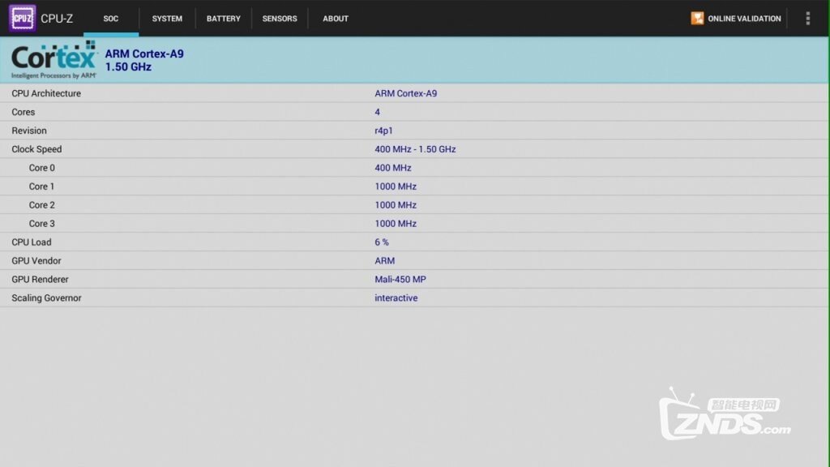
Task: Select the Scaling Governor interactive row
Action: coord(415,298)
